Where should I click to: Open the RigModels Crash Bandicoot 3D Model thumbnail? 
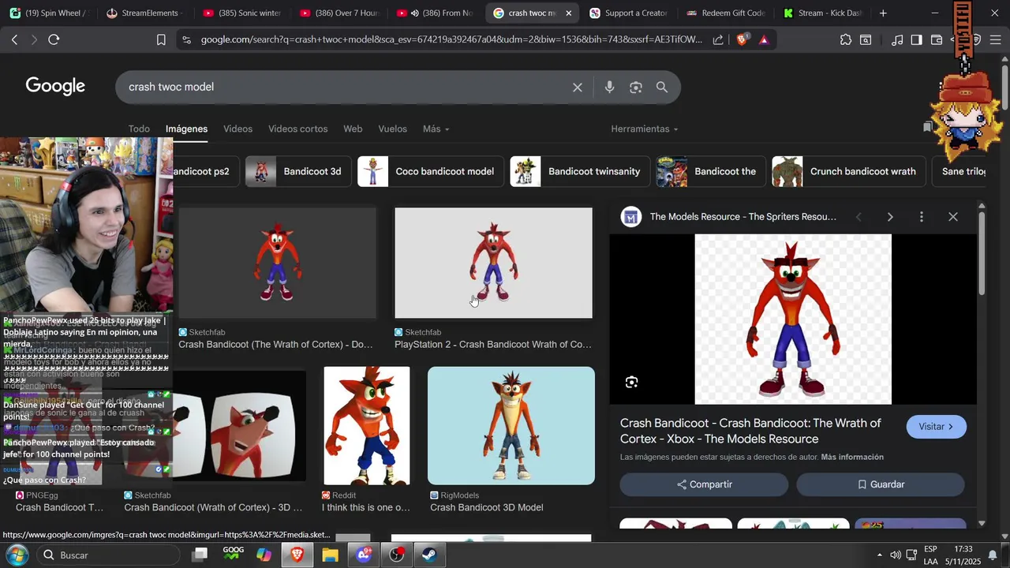coord(511,425)
